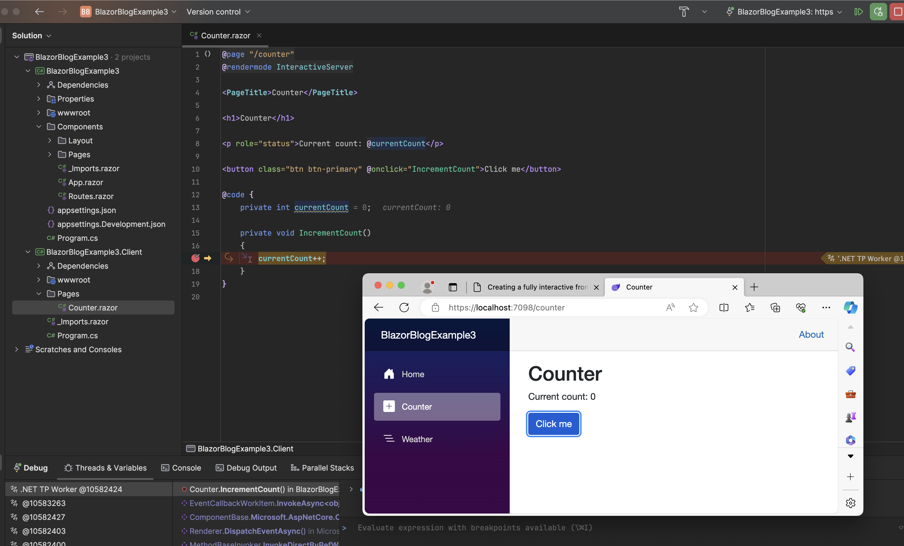Open the Debug Output tab
Viewport: 904px width, 546px height.
pyautogui.click(x=246, y=468)
